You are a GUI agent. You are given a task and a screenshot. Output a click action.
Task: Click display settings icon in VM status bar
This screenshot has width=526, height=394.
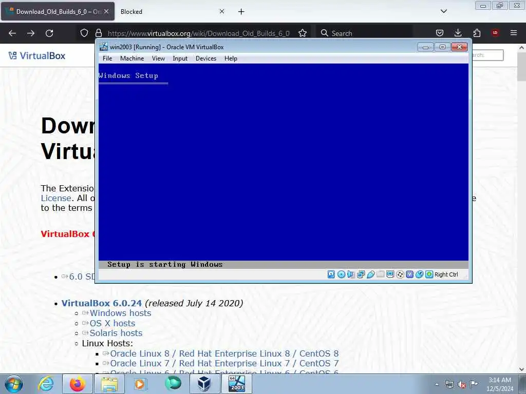[x=390, y=274]
